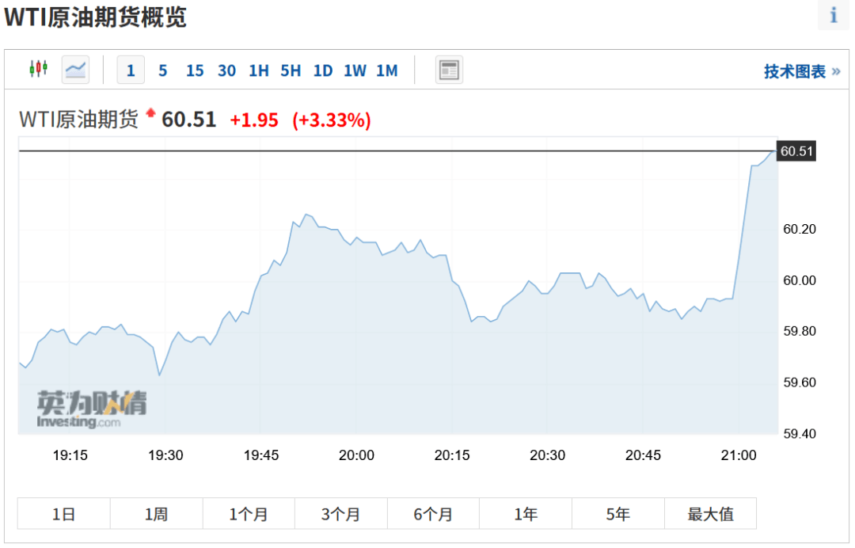Switch chart to 1D interval

point(323,70)
